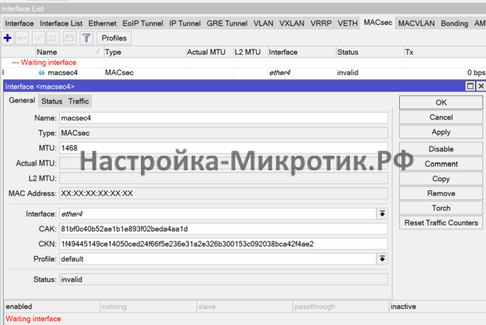Switch to the Traffic tab in dialog
The image size is (486, 325).
[78, 101]
